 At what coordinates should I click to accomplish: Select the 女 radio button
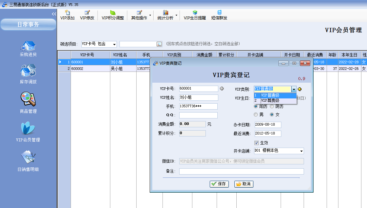[x=272, y=114]
